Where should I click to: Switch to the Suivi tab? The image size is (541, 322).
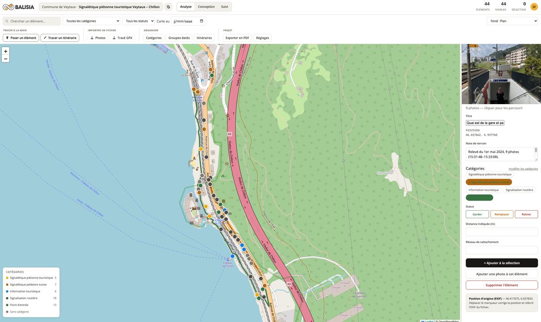[x=225, y=7]
